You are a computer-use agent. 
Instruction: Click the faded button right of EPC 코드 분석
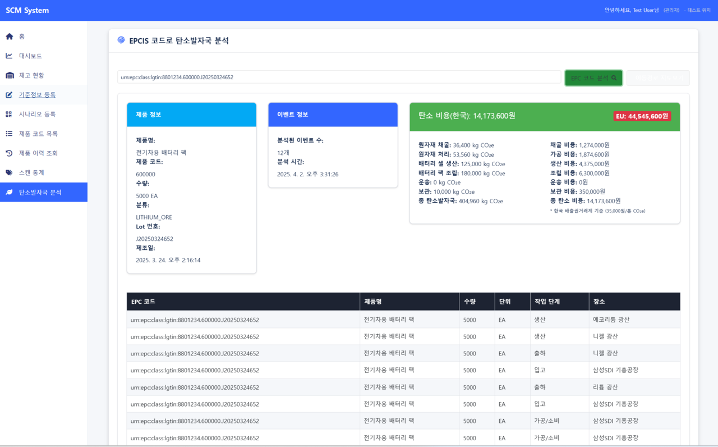(x=657, y=78)
